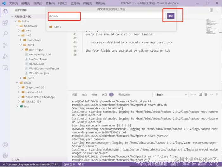The height and width of the screenshot is (167, 222).
Task: Split the terminal panel
Action: (200, 94)
